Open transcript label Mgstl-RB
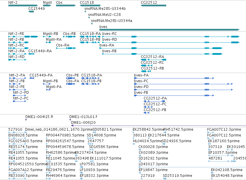This screenshot has width=246, height=180. tap(51, 34)
